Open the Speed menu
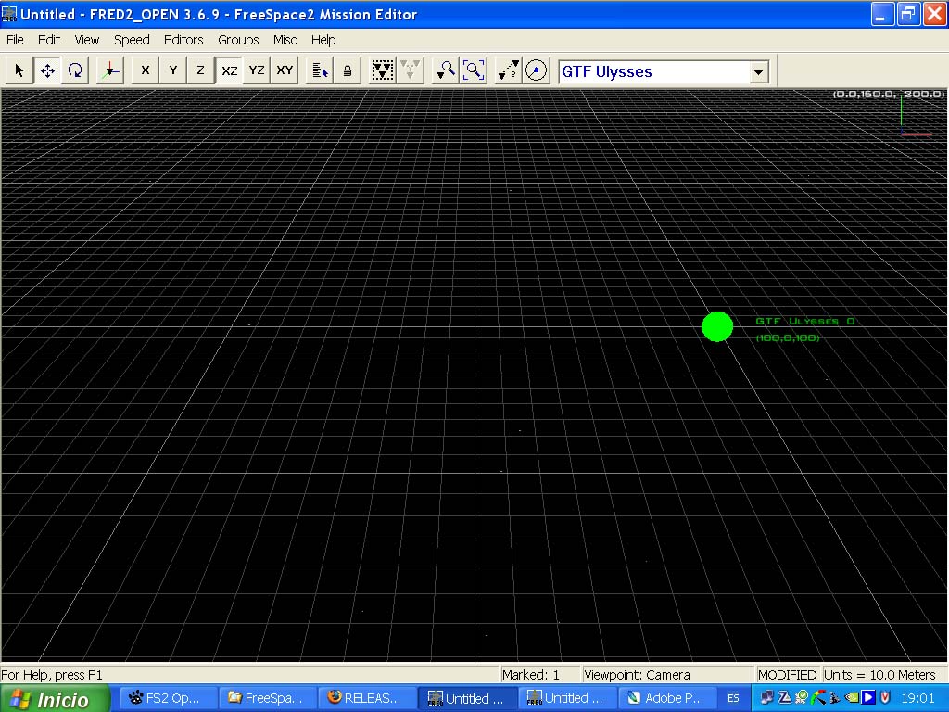Viewport: 949px width, 712px height. 132,40
